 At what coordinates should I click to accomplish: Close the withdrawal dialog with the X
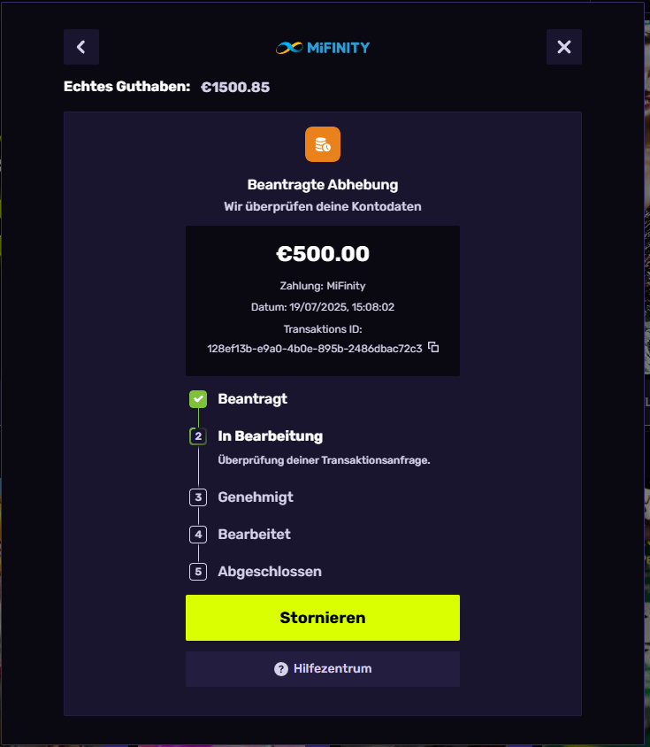tap(563, 47)
